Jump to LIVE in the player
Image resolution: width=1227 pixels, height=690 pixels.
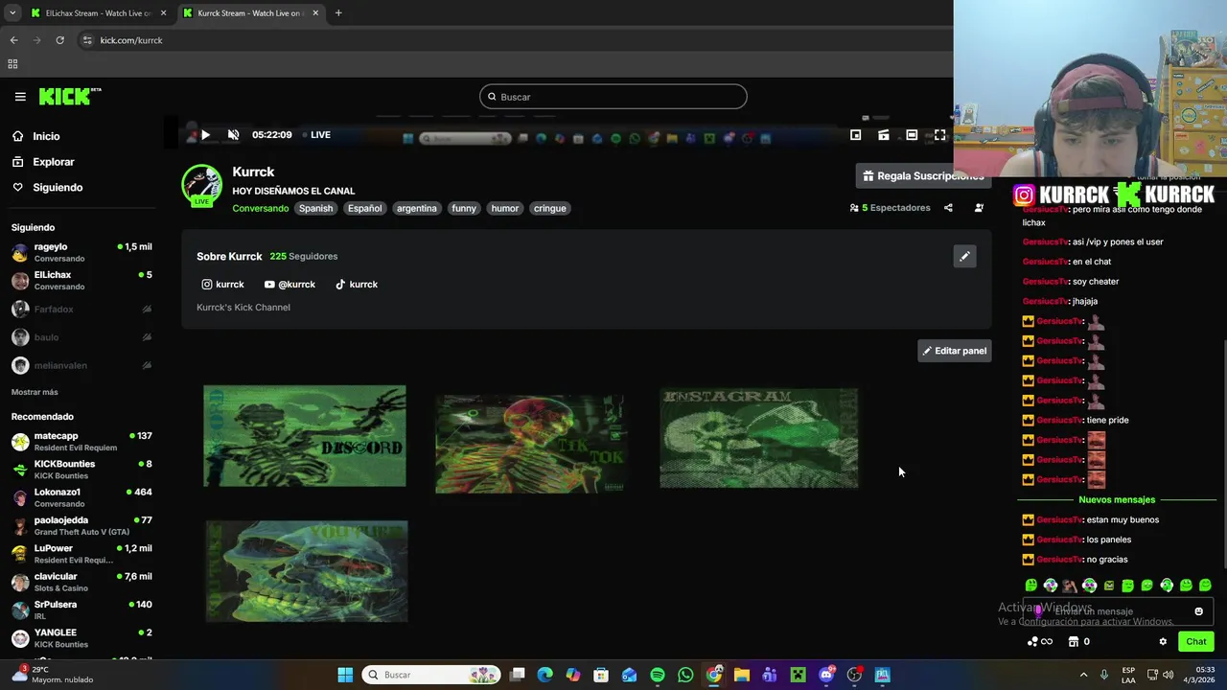click(x=316, y=135)
